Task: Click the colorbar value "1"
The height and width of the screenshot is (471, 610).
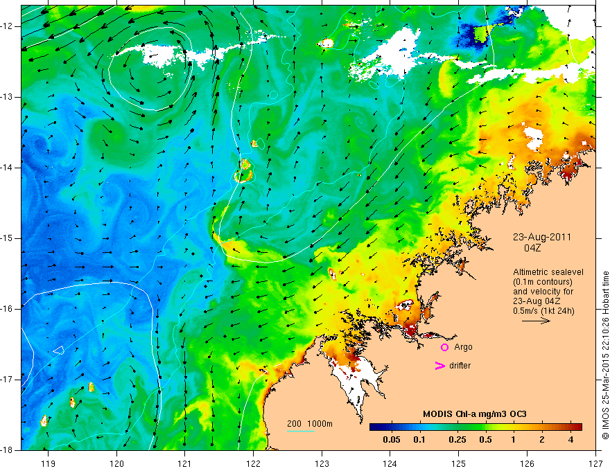Action: [x=513, y=440]
